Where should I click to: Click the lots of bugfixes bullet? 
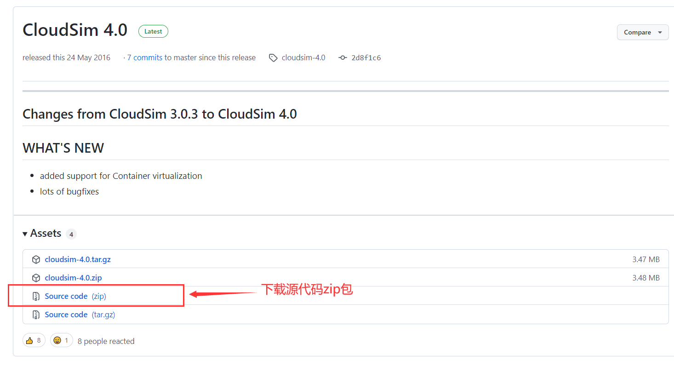click(x=69, y=191)
